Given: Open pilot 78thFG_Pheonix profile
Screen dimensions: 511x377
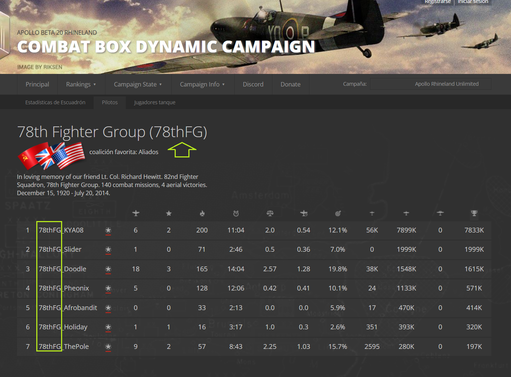Looking at the screenshot, I should click(64, 288).
